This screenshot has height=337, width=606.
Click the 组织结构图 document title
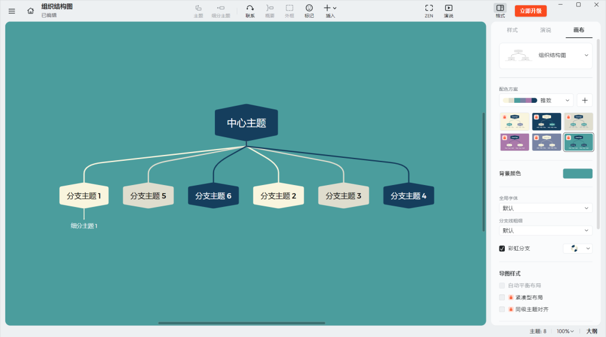57,7
